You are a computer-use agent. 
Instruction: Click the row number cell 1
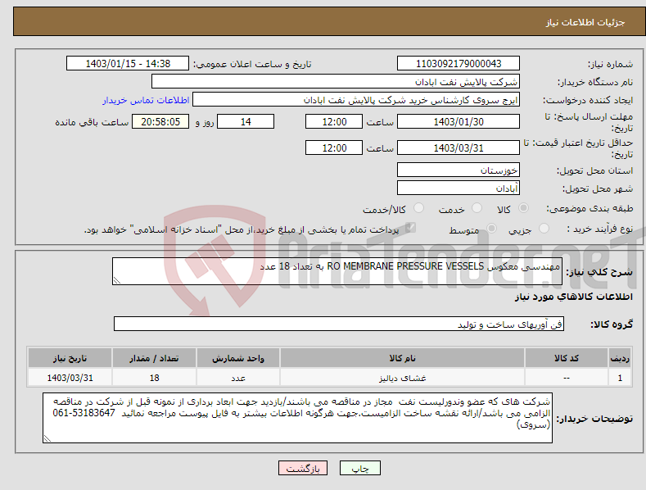pos(620,378)
